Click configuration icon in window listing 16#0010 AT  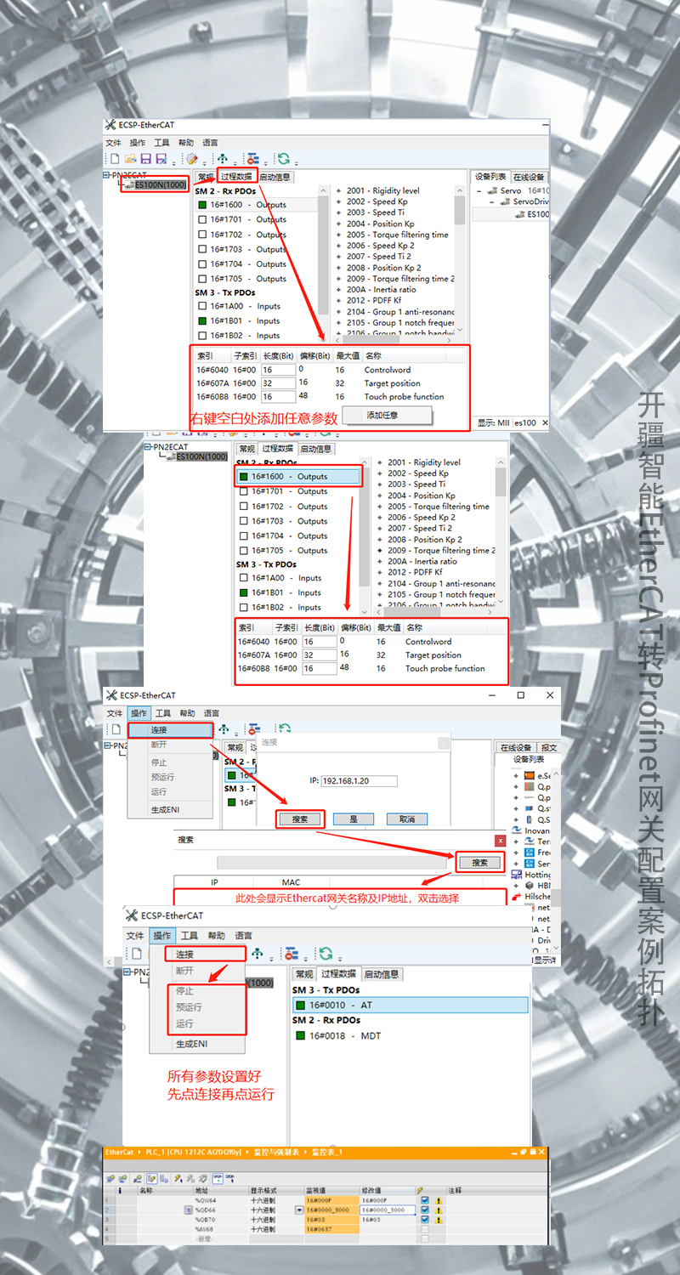click(292, 954)
